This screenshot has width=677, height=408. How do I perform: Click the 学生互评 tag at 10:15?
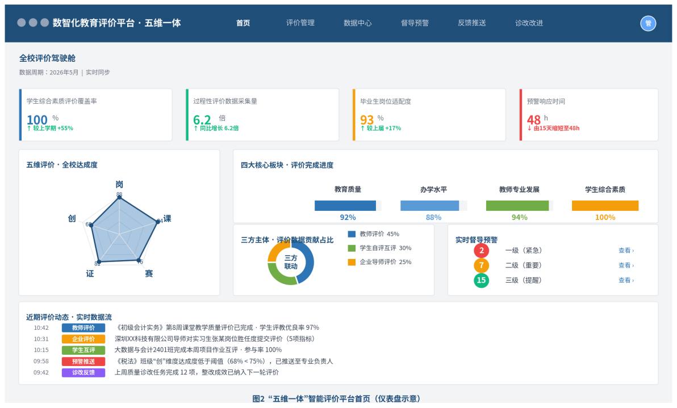click(x=83, y=350)
